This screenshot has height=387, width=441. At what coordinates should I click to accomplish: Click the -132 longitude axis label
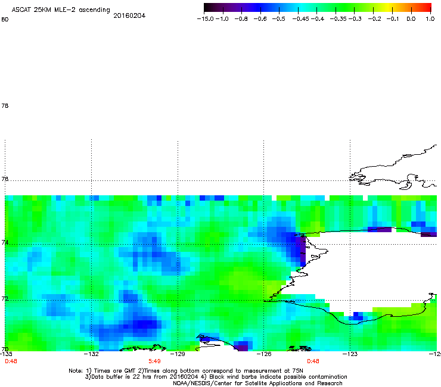[x=91, y=354]
